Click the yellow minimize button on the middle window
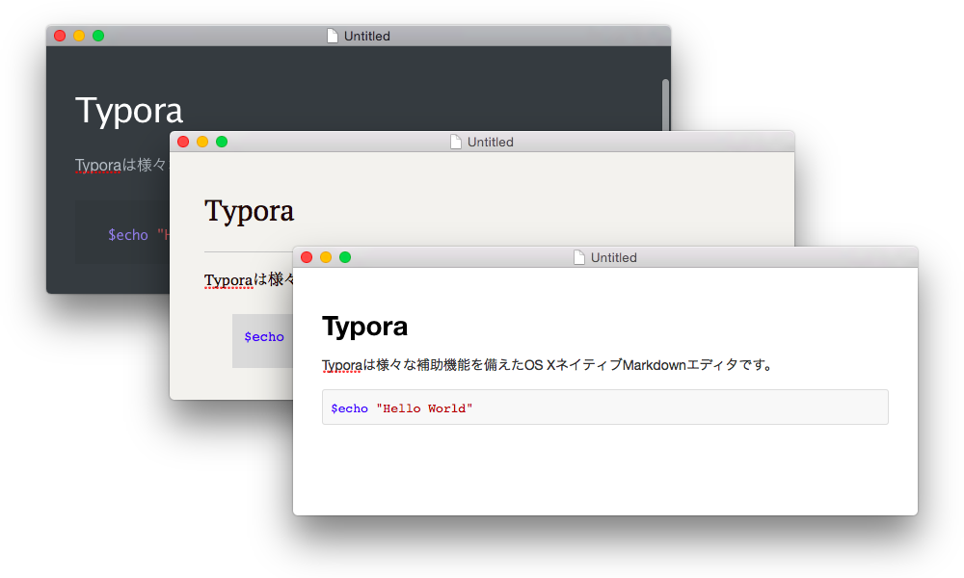The height and width of the screenshot is (578, 964). click(x=201, y=141)
